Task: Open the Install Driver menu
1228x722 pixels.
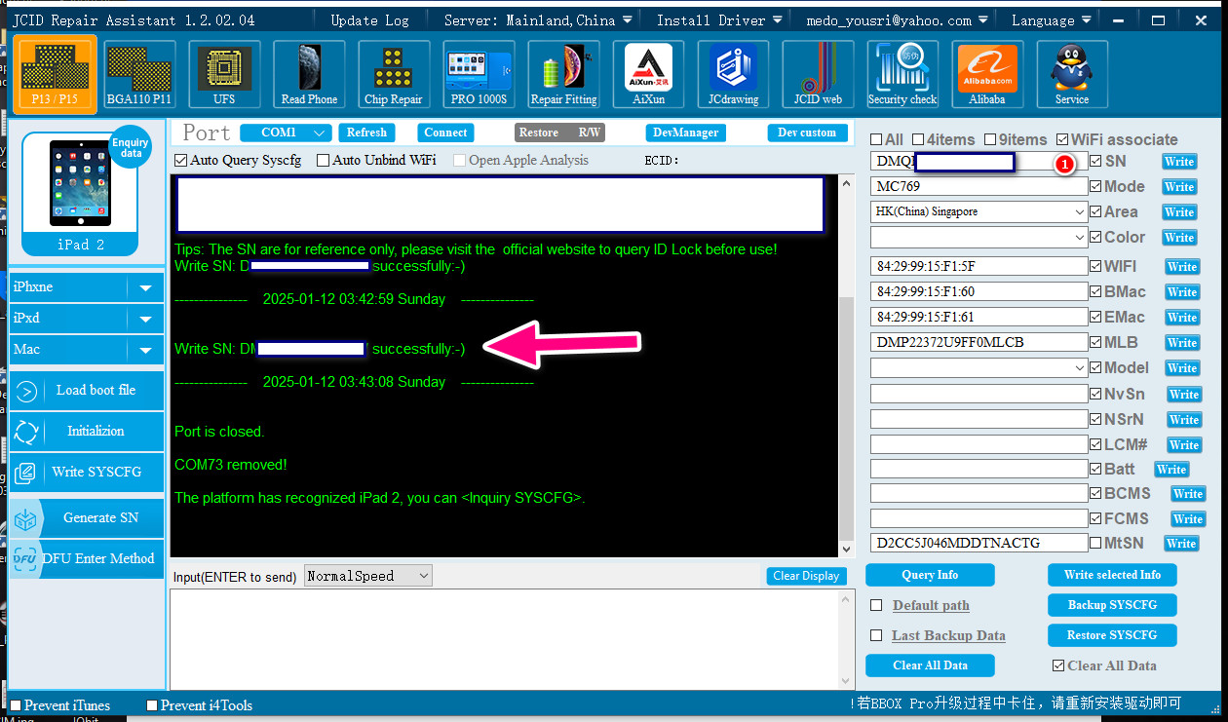Action: 720,19
